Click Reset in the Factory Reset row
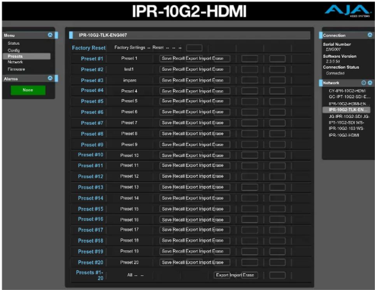The height and width of the screenshot is (290, 375). (x=158, y=47)
